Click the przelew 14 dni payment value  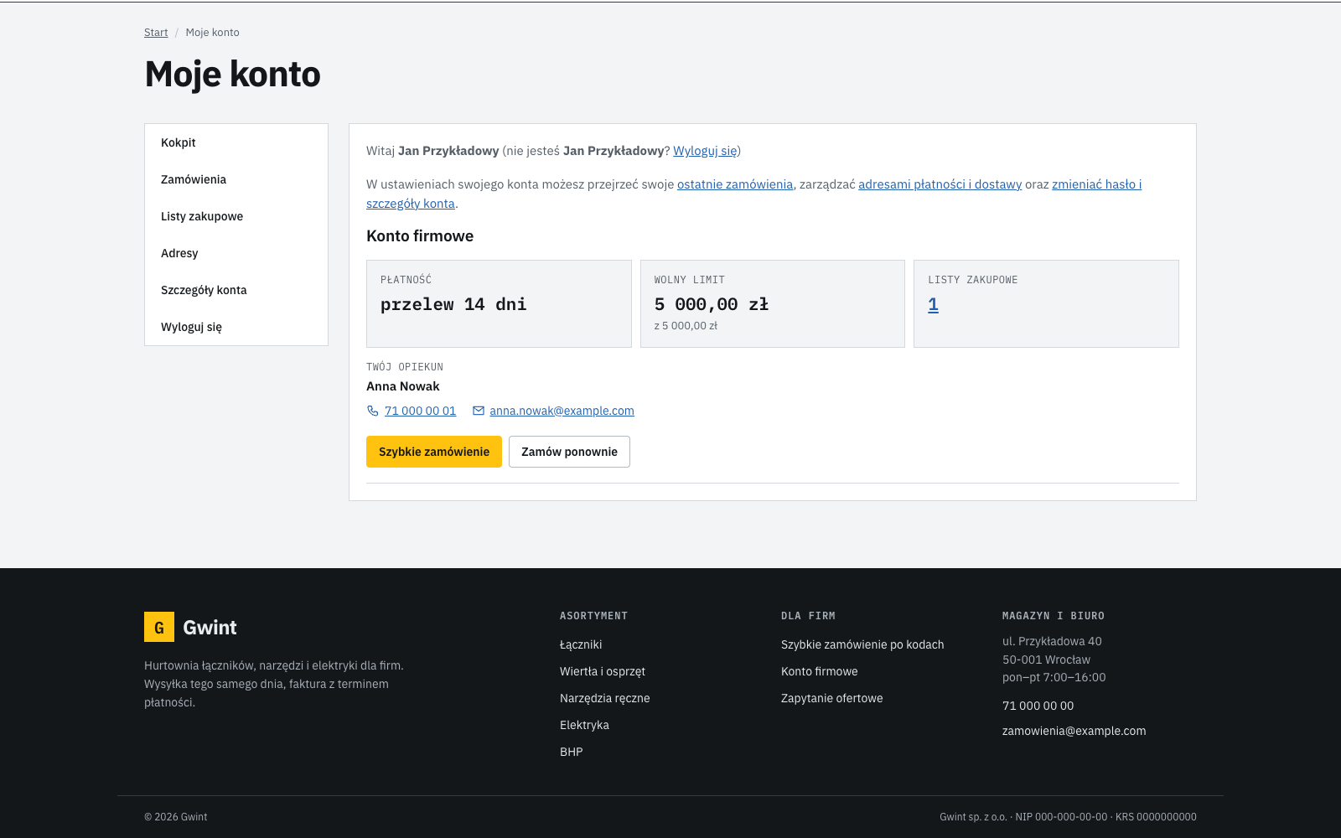point(453,304)
